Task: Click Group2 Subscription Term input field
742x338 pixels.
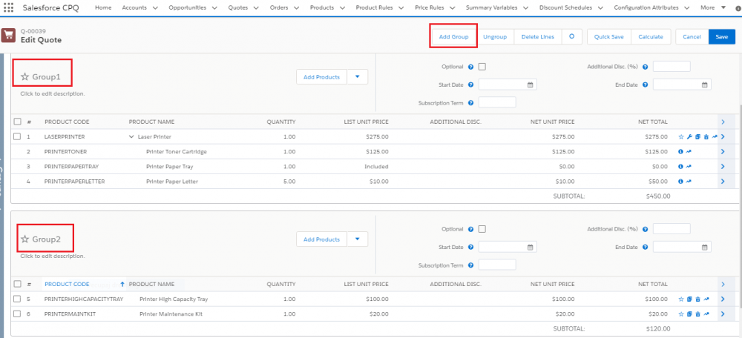Action: coord(497,265)
